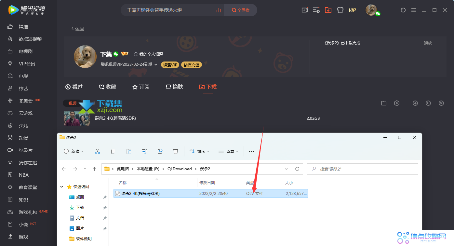Open VIP会员 sidebar entry
Image resolution: width=454 pixels, height=246 pixels.
pos(27,64)
